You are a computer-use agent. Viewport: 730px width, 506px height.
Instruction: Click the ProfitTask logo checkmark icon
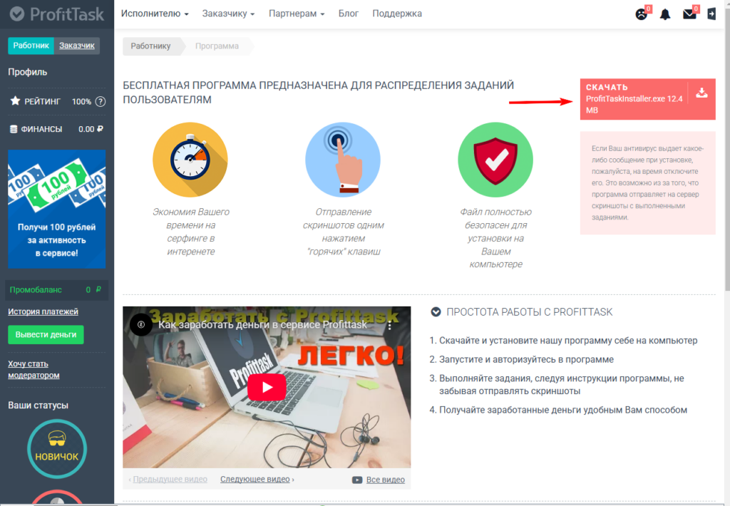pos(17,14)
